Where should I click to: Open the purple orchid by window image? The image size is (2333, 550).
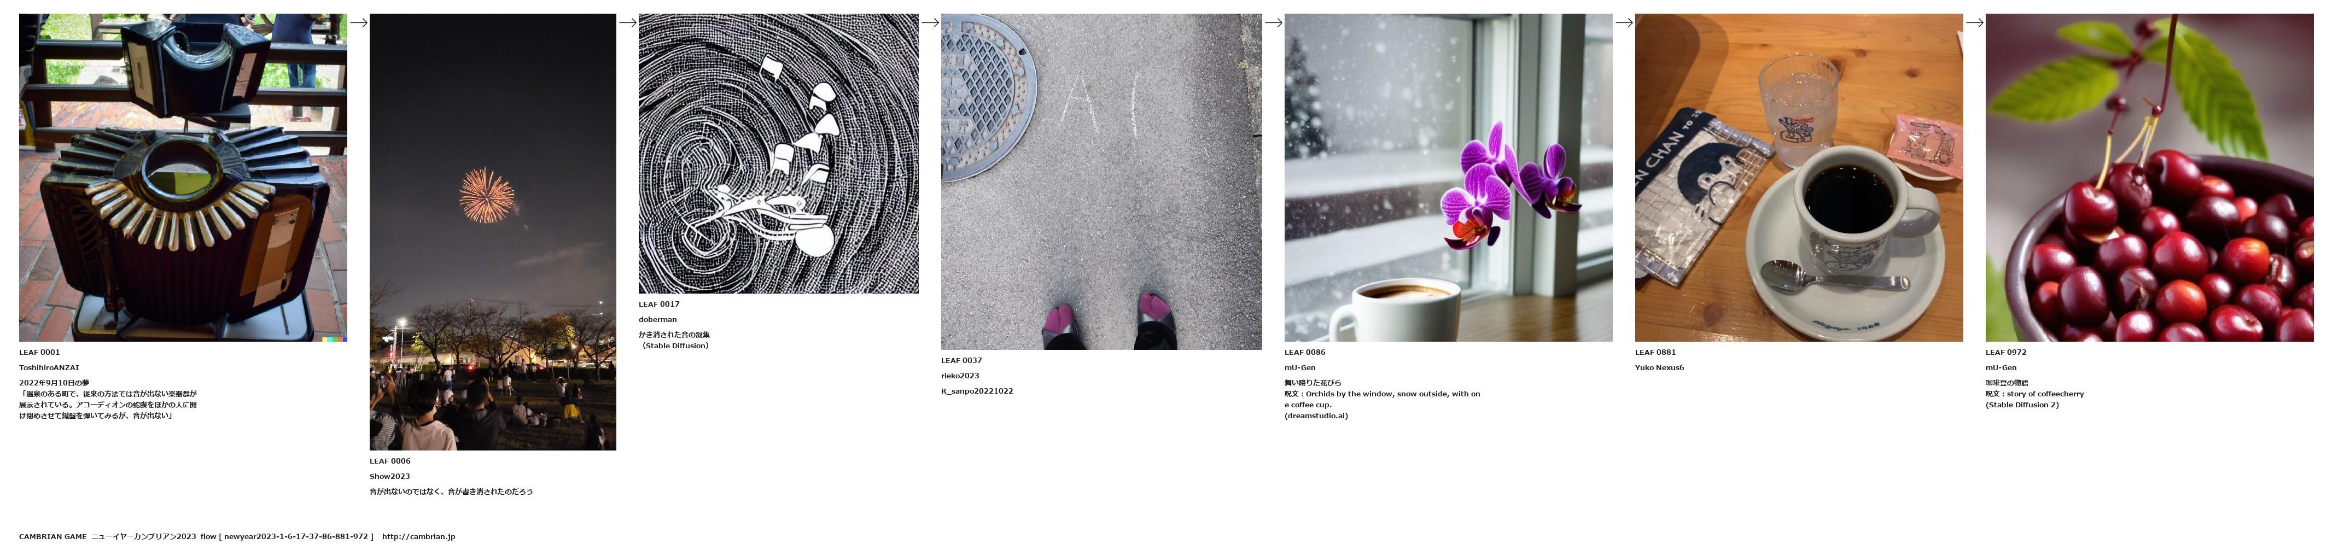pyautogui.click(x=1448, y=178)
